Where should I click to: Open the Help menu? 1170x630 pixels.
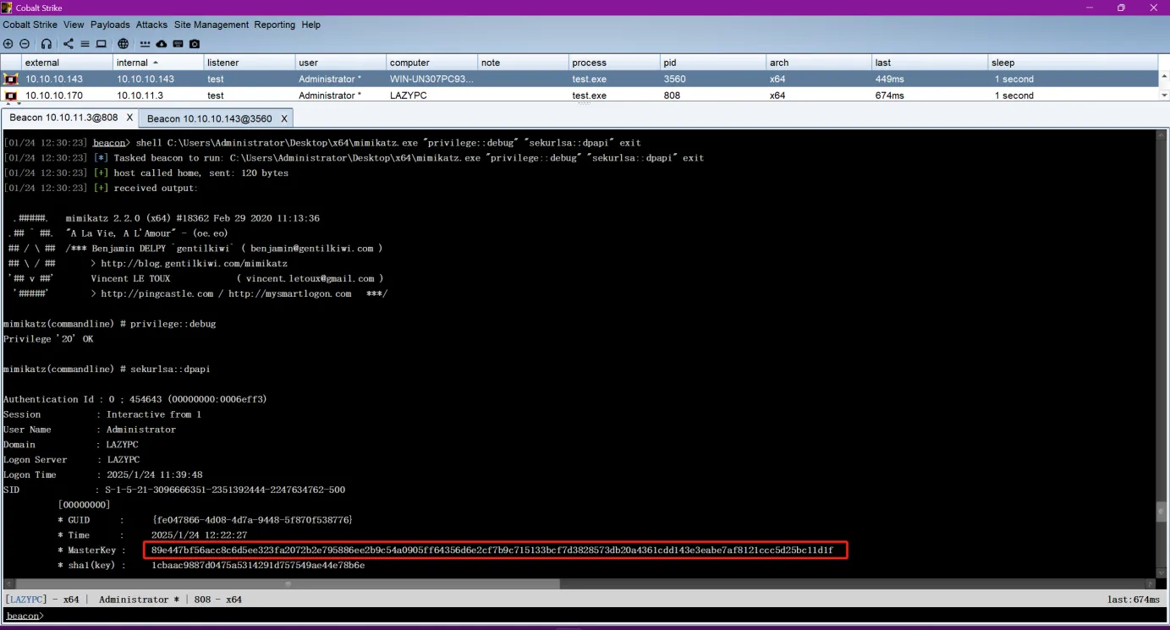311,25
